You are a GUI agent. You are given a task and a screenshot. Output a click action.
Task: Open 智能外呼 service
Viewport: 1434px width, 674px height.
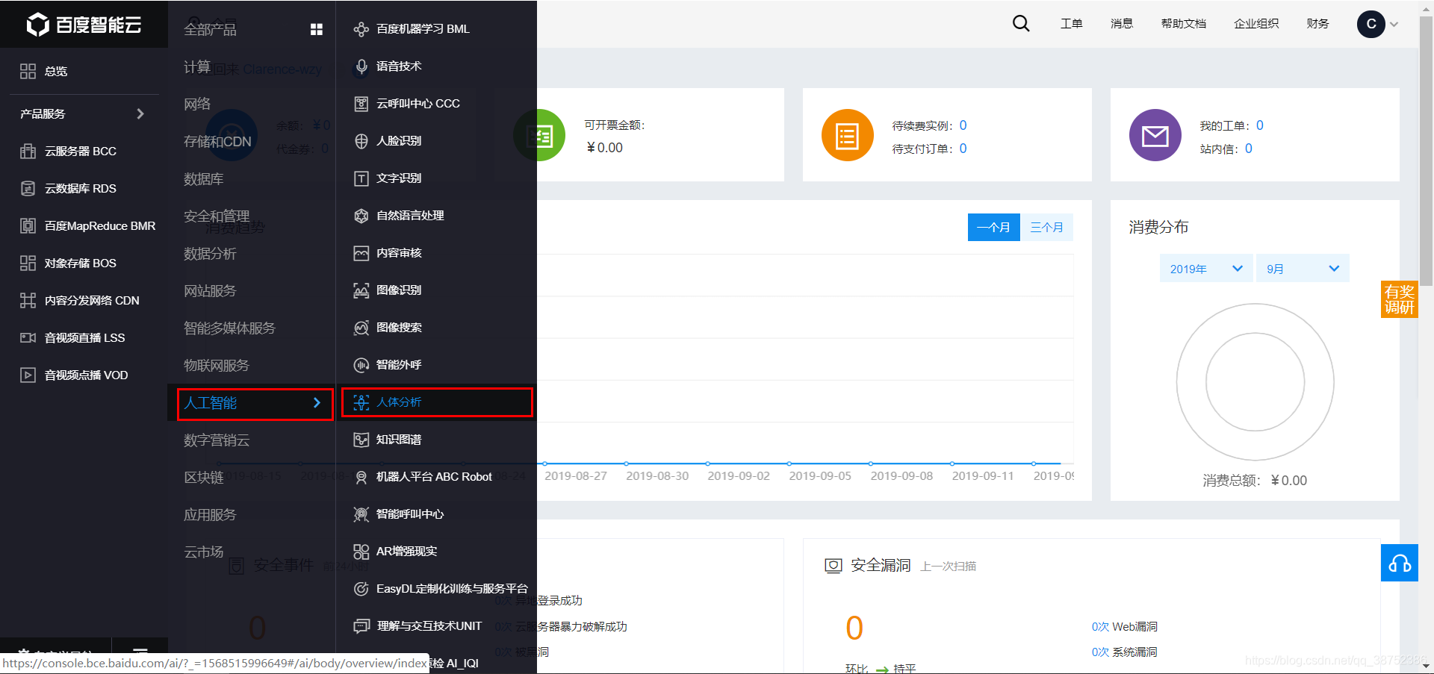(x=388, y=365)
